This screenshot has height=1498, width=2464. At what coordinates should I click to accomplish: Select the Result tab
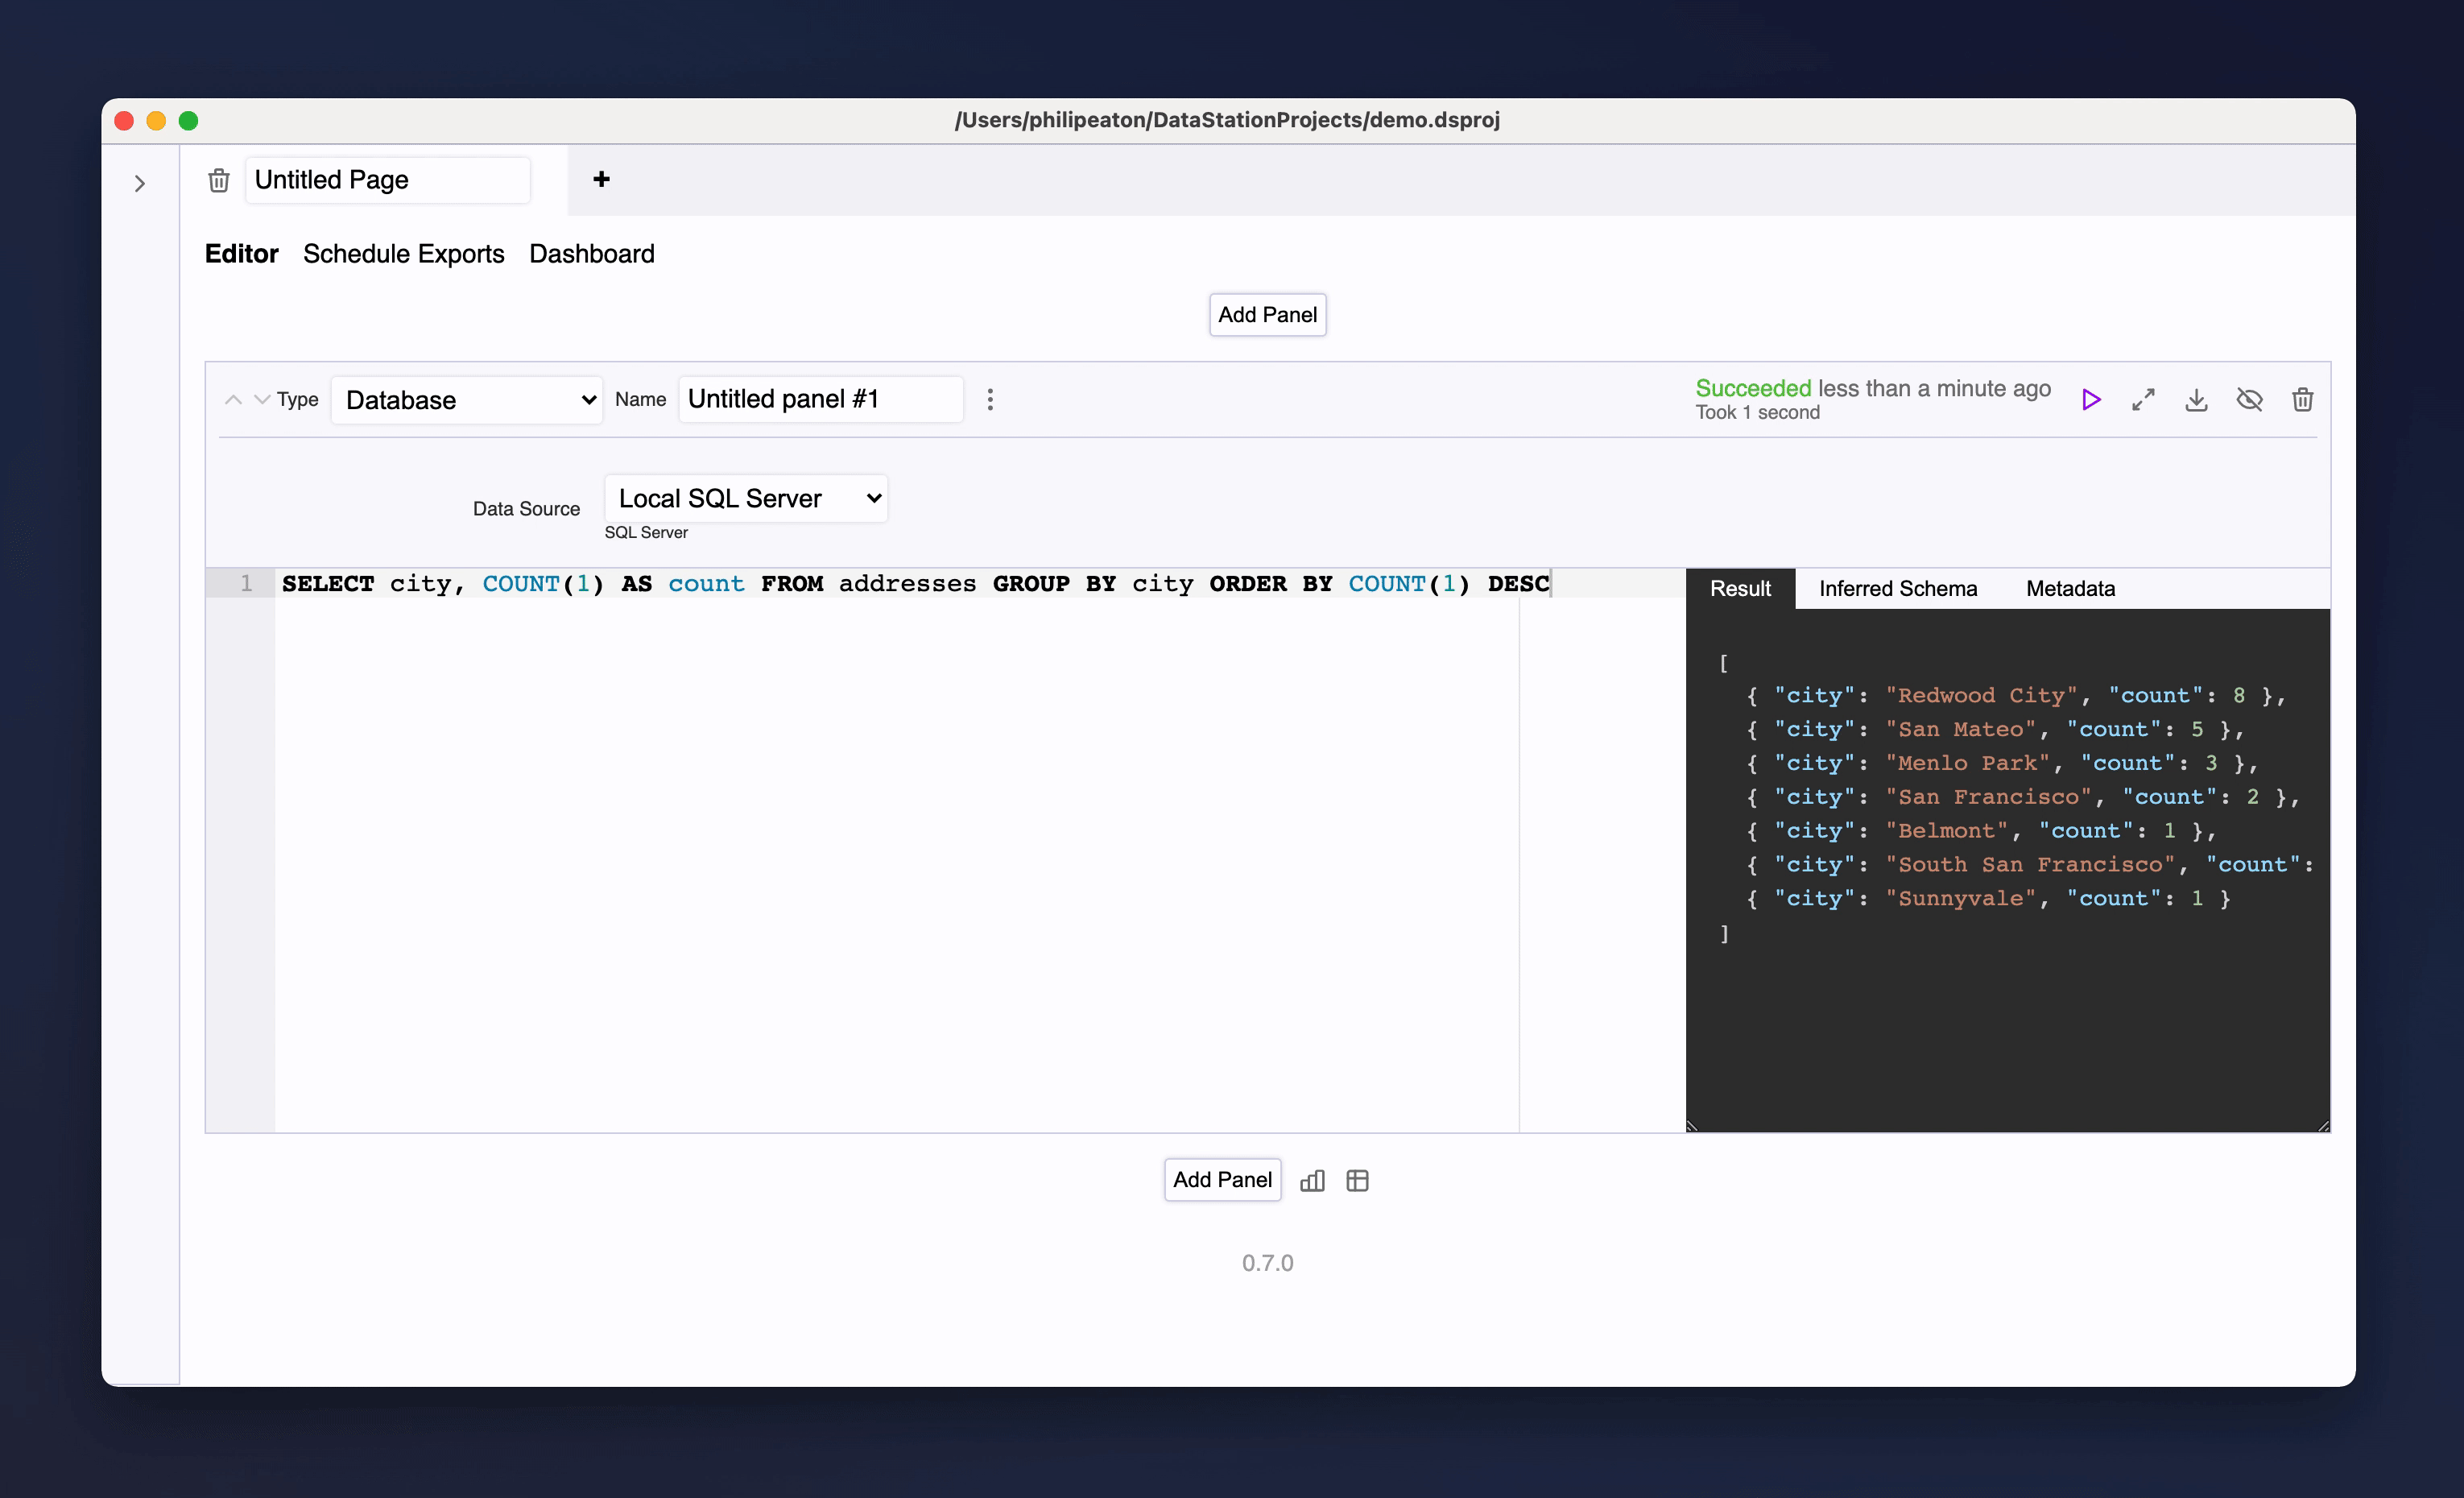(1741, 588)
